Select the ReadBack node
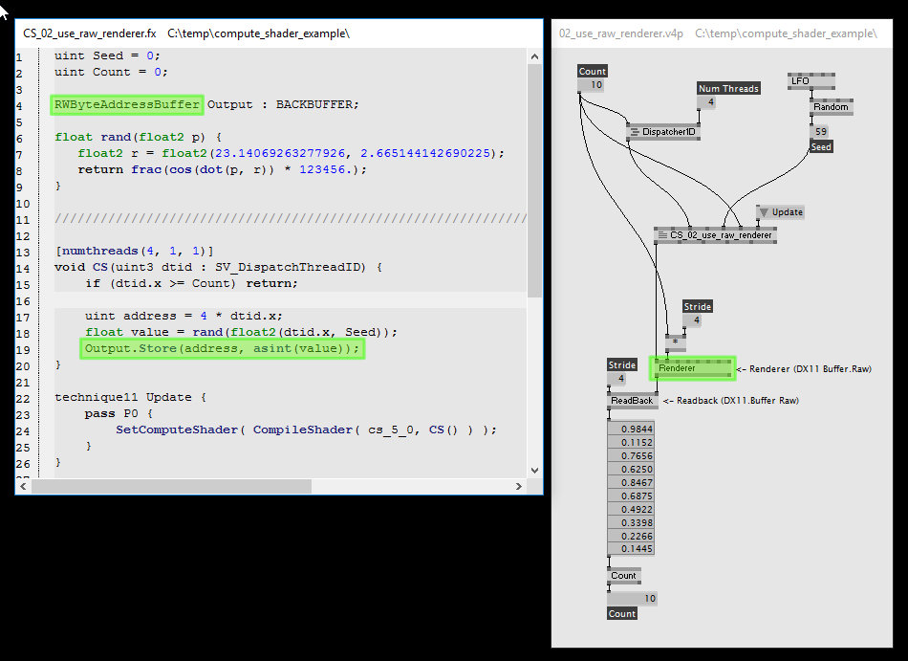Screen dimensions: 908x661 point(632,401)
